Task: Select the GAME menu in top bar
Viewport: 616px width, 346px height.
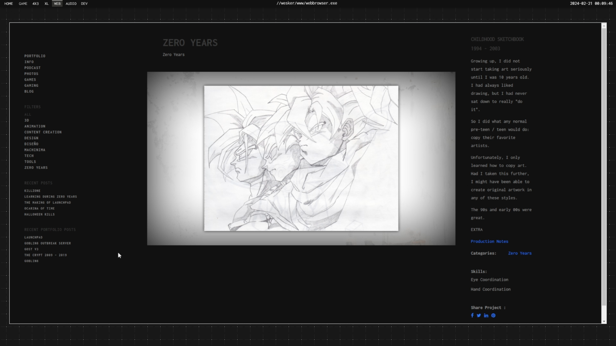Action: pyautogui.click(x=23, y=4)
